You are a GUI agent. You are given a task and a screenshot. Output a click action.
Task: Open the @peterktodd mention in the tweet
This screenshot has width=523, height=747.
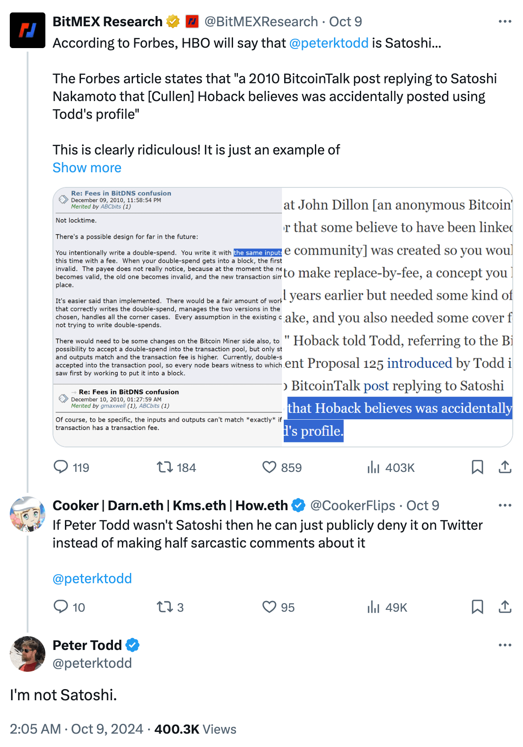pyautogui.click(x=329, y=43)
